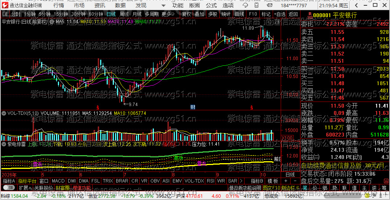Screen dimensions: 390x200
Task: Toggle 多股 multi-stock view
Action: (x=213, y=14)
